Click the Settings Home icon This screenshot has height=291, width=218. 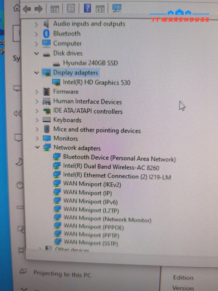coord(17,8)
